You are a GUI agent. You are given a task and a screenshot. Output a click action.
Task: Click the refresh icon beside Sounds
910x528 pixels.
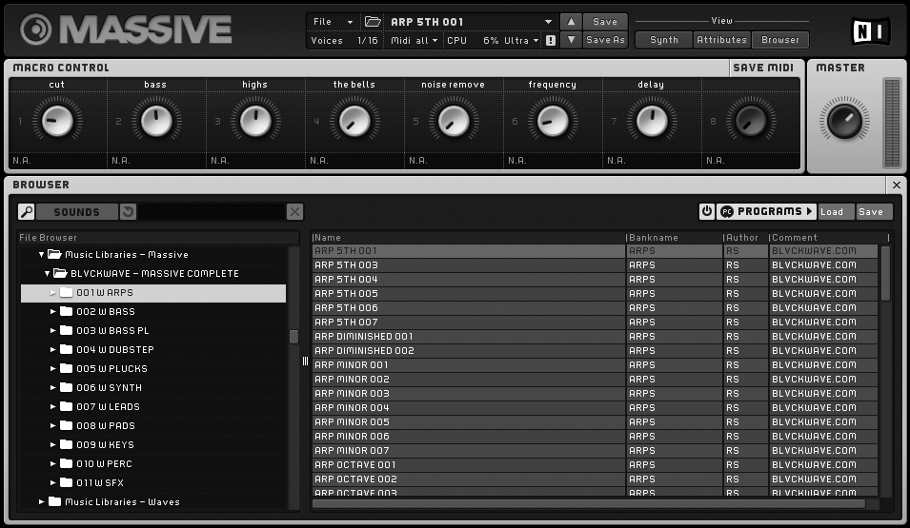[129, 212]
